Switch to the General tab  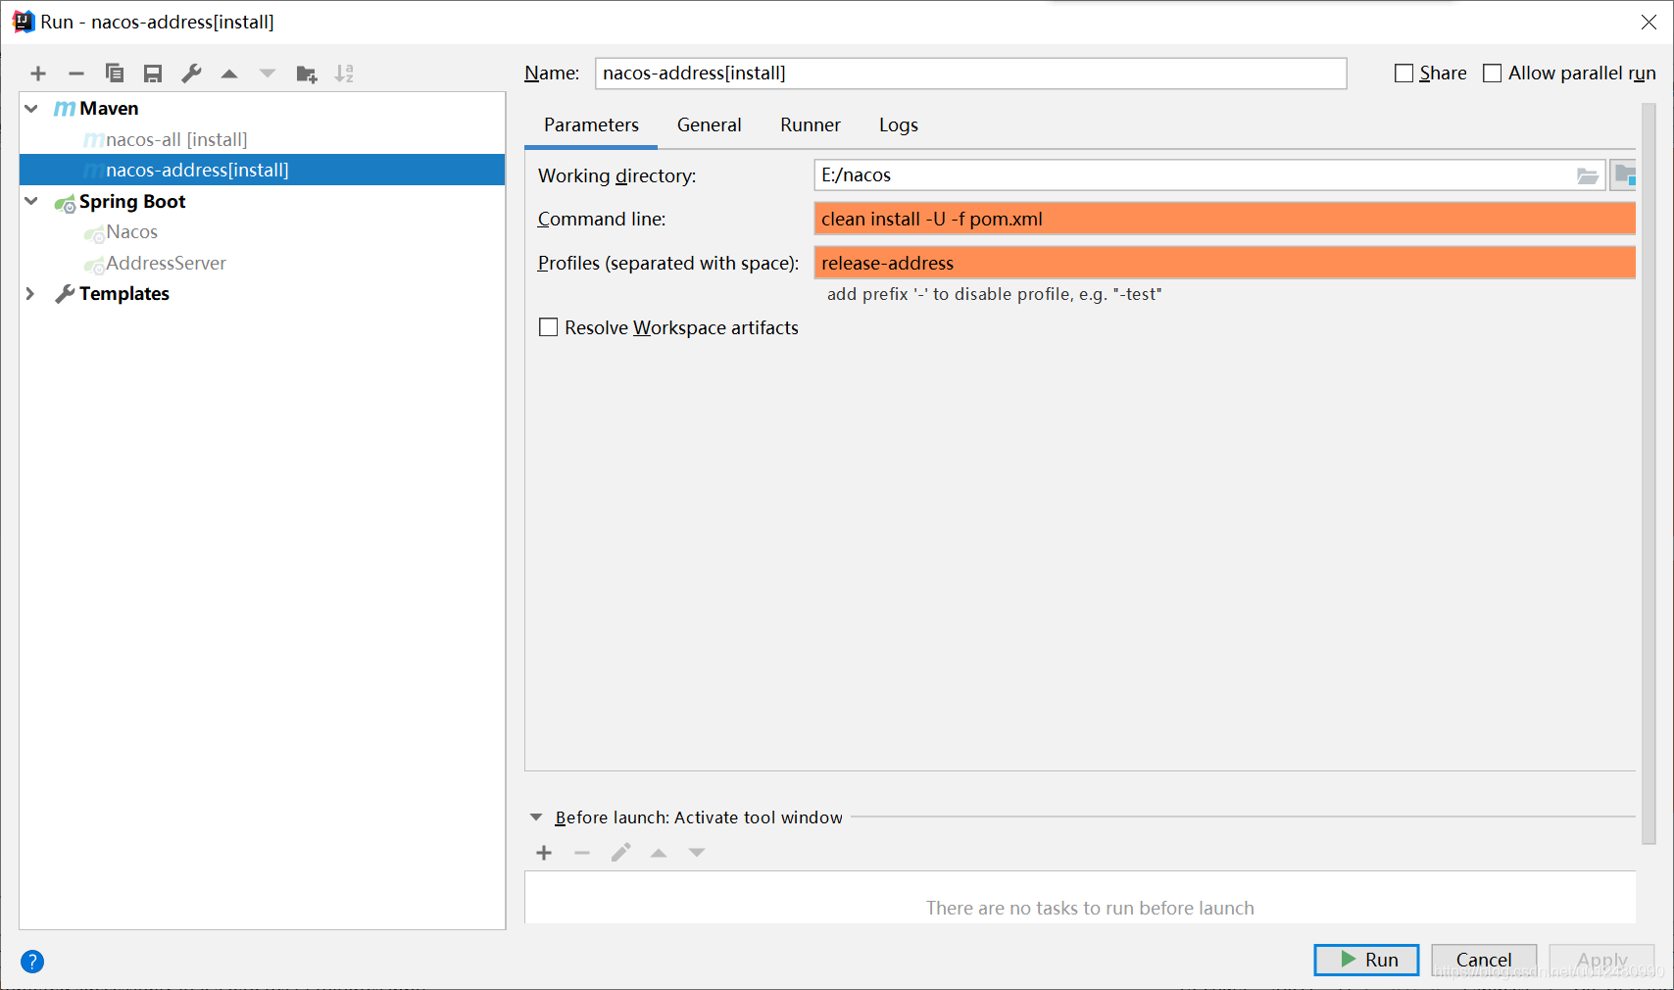[709, 124]
